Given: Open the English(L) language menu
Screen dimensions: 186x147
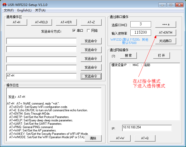Looking at the screenshot, I should 24,10.
